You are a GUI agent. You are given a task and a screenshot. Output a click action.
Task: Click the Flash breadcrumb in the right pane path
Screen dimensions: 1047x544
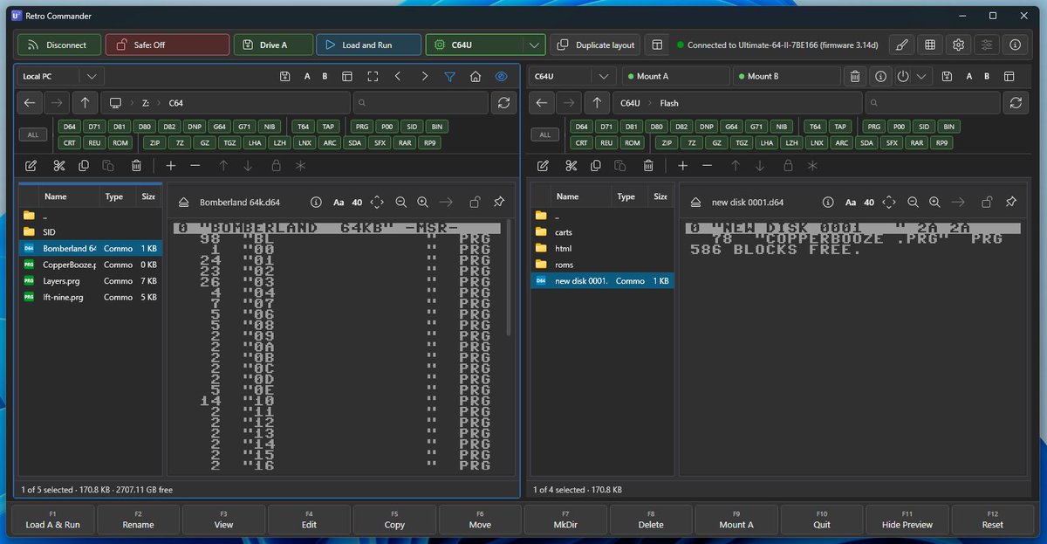(x=669, y=103)
